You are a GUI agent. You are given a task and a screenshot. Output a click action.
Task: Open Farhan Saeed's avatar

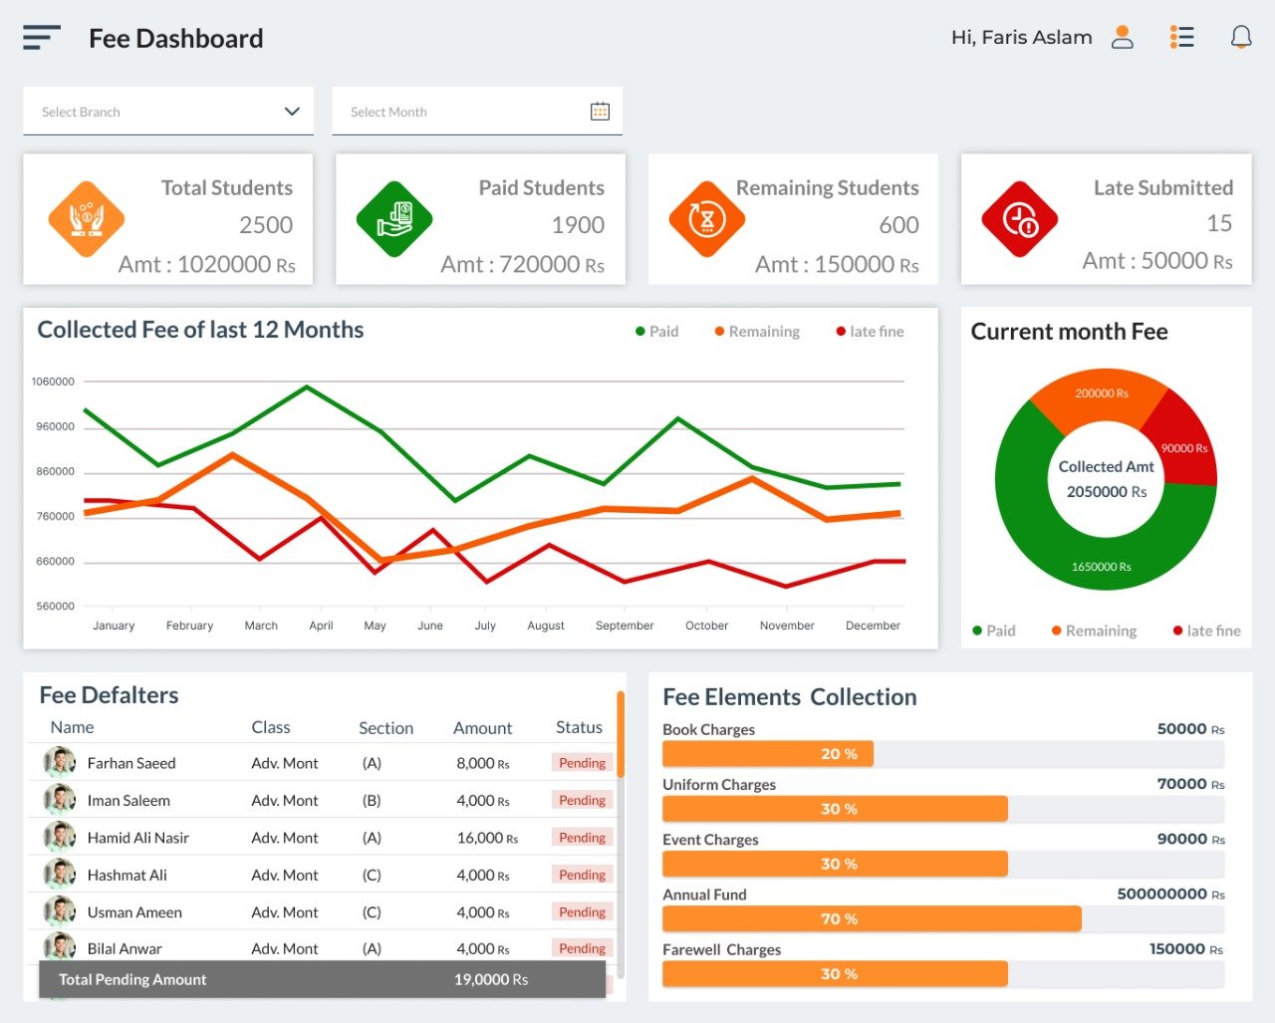tap(60, 763)
